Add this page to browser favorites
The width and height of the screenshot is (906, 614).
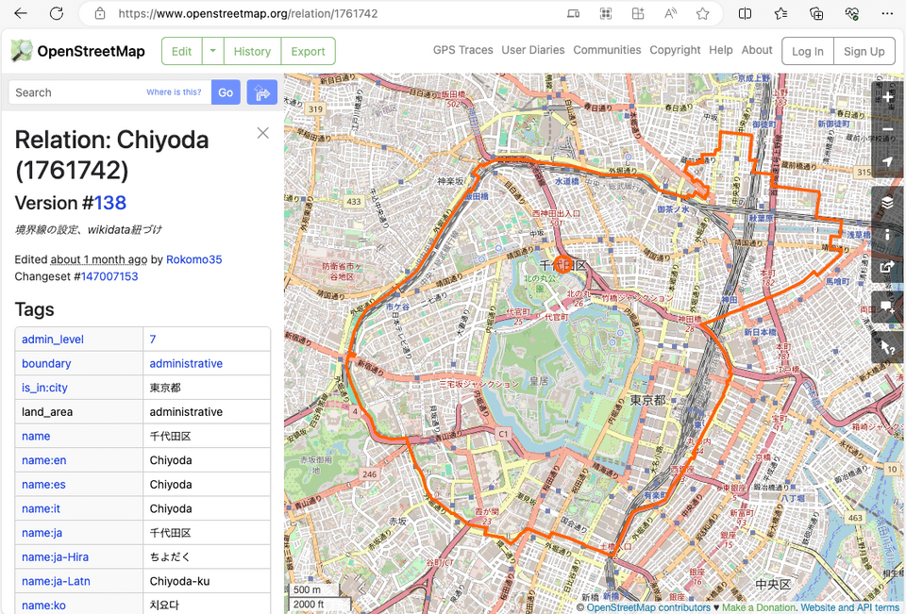[702, 13]
